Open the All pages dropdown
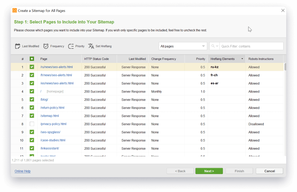Image resolution: width=297 pixels, height=192 pixels. tap(183, 46)
